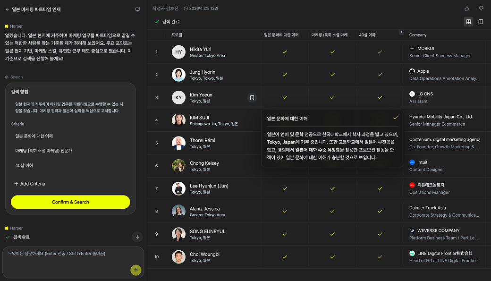
Task: Click the back arrow beside 일본 마케팅 파트타임 인재
Action: pos(7,9)
